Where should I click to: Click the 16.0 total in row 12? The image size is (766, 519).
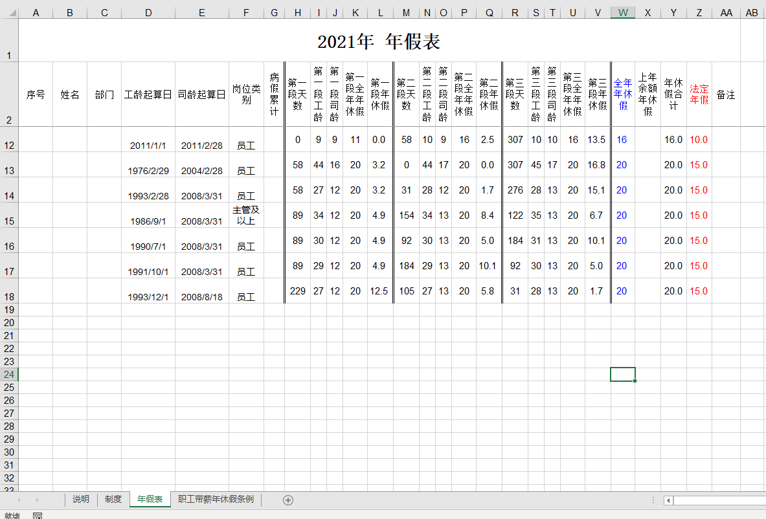coord(673,140)
